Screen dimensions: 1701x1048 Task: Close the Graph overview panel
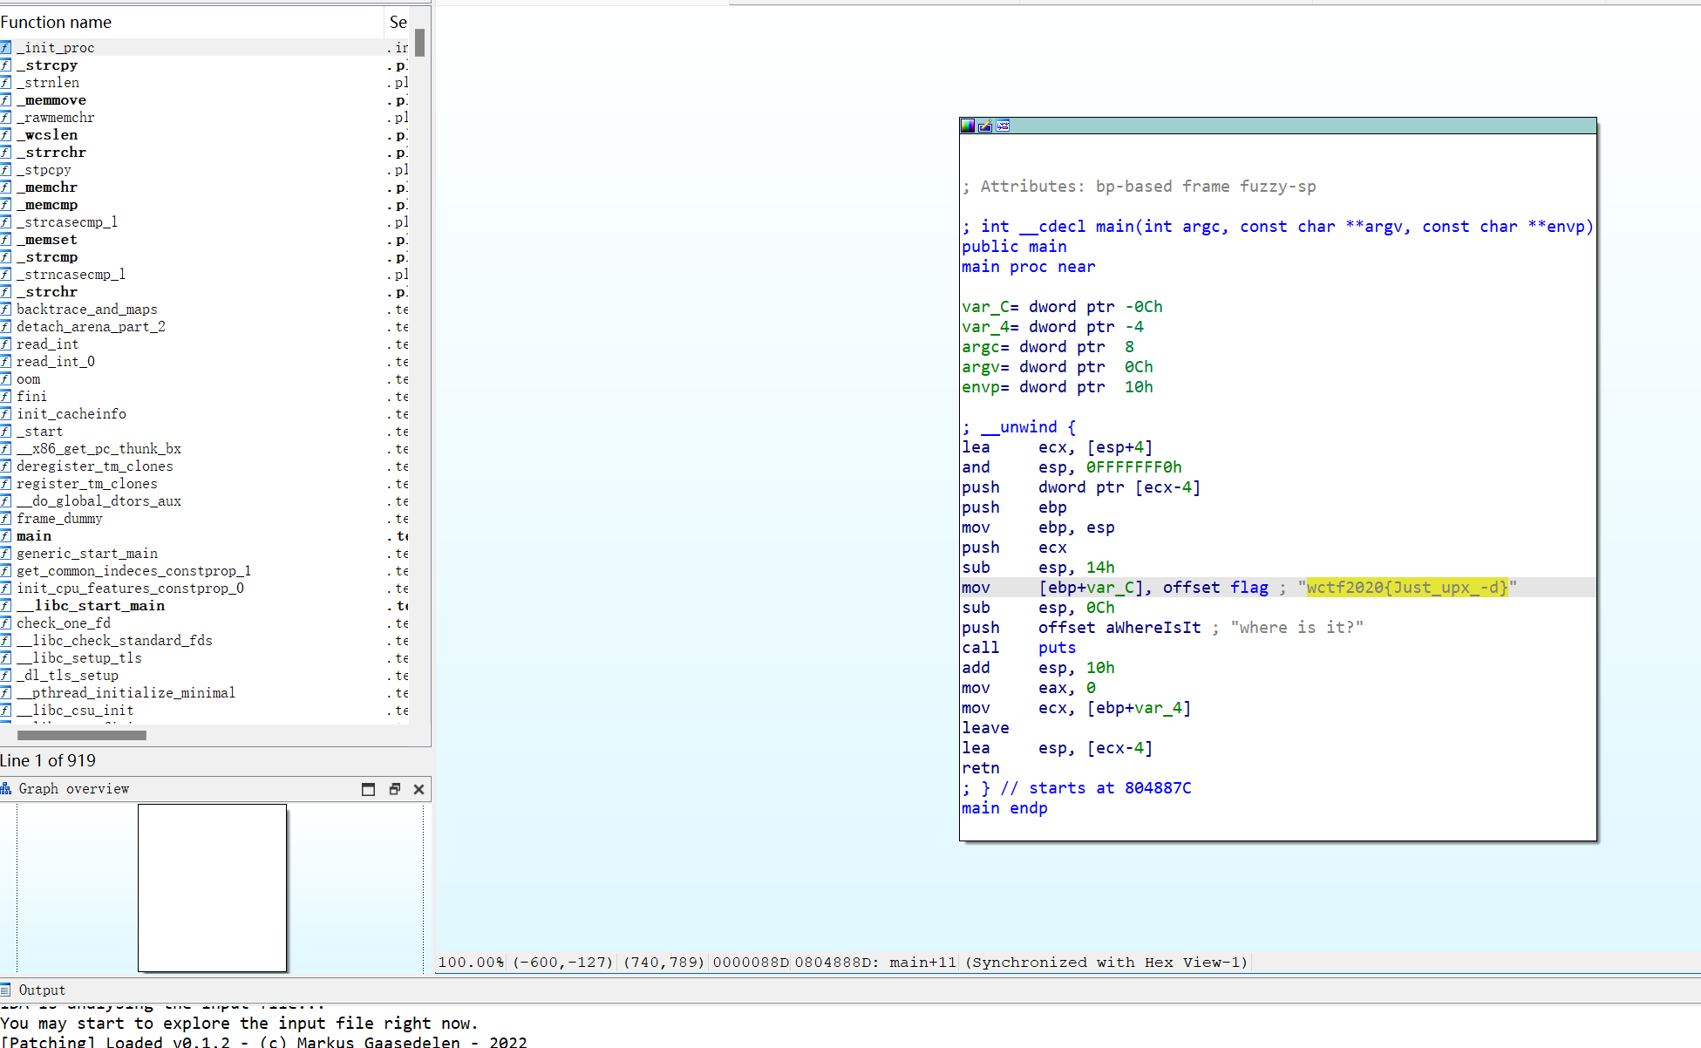(418, 789)
